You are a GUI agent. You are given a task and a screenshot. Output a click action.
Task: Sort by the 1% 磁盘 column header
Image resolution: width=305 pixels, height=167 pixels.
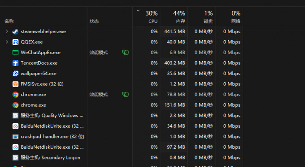(201, 17)
